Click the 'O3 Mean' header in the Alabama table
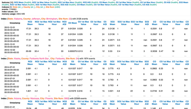 pos(73,23)
